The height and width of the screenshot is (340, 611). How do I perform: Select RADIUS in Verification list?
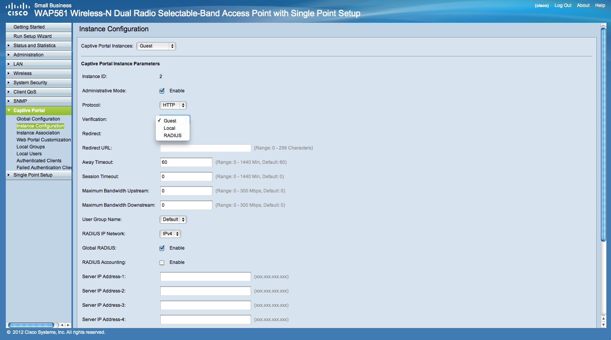coord(173,136)
